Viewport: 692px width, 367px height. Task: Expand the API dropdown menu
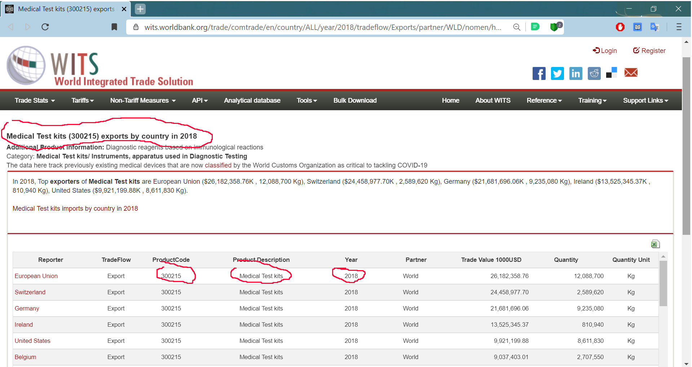200,100
